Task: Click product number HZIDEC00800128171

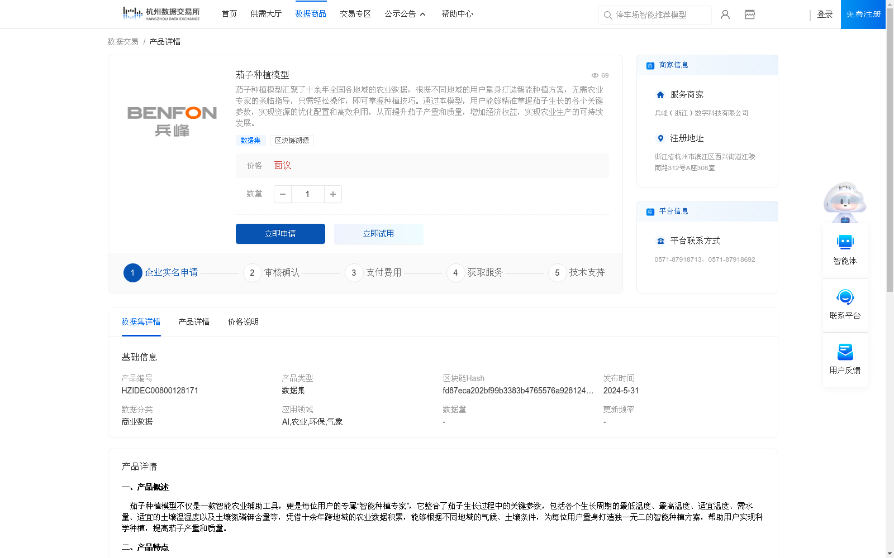Action: 160,391
